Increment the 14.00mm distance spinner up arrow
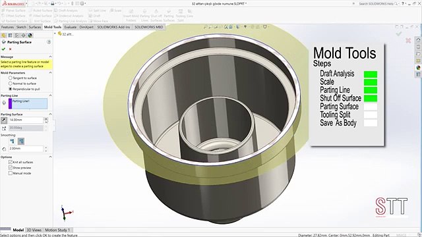This screenshot has height=237, width=422. tap(46, 118)
